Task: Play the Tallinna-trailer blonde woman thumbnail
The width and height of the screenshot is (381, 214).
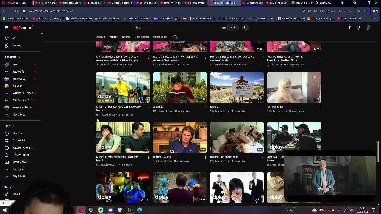Action: click(x=294, y=87)
